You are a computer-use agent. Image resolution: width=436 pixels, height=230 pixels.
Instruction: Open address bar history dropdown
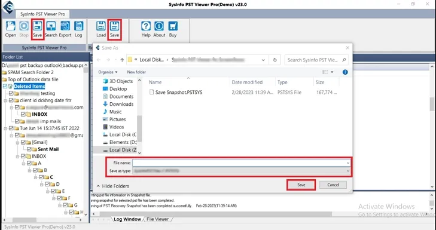click(263, 60)
